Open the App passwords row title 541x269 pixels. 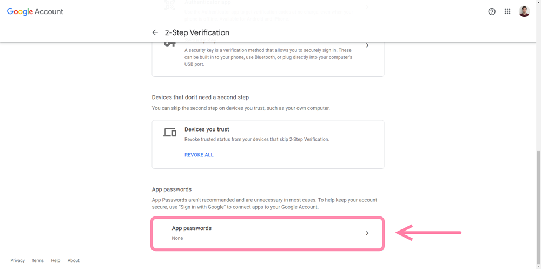(192, 228)
